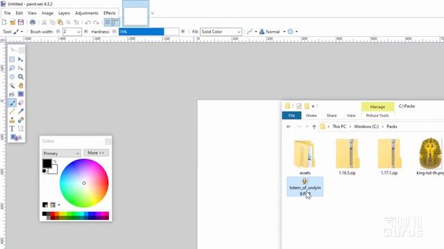Select the Magic Wand tool

[x=12, y=86]
